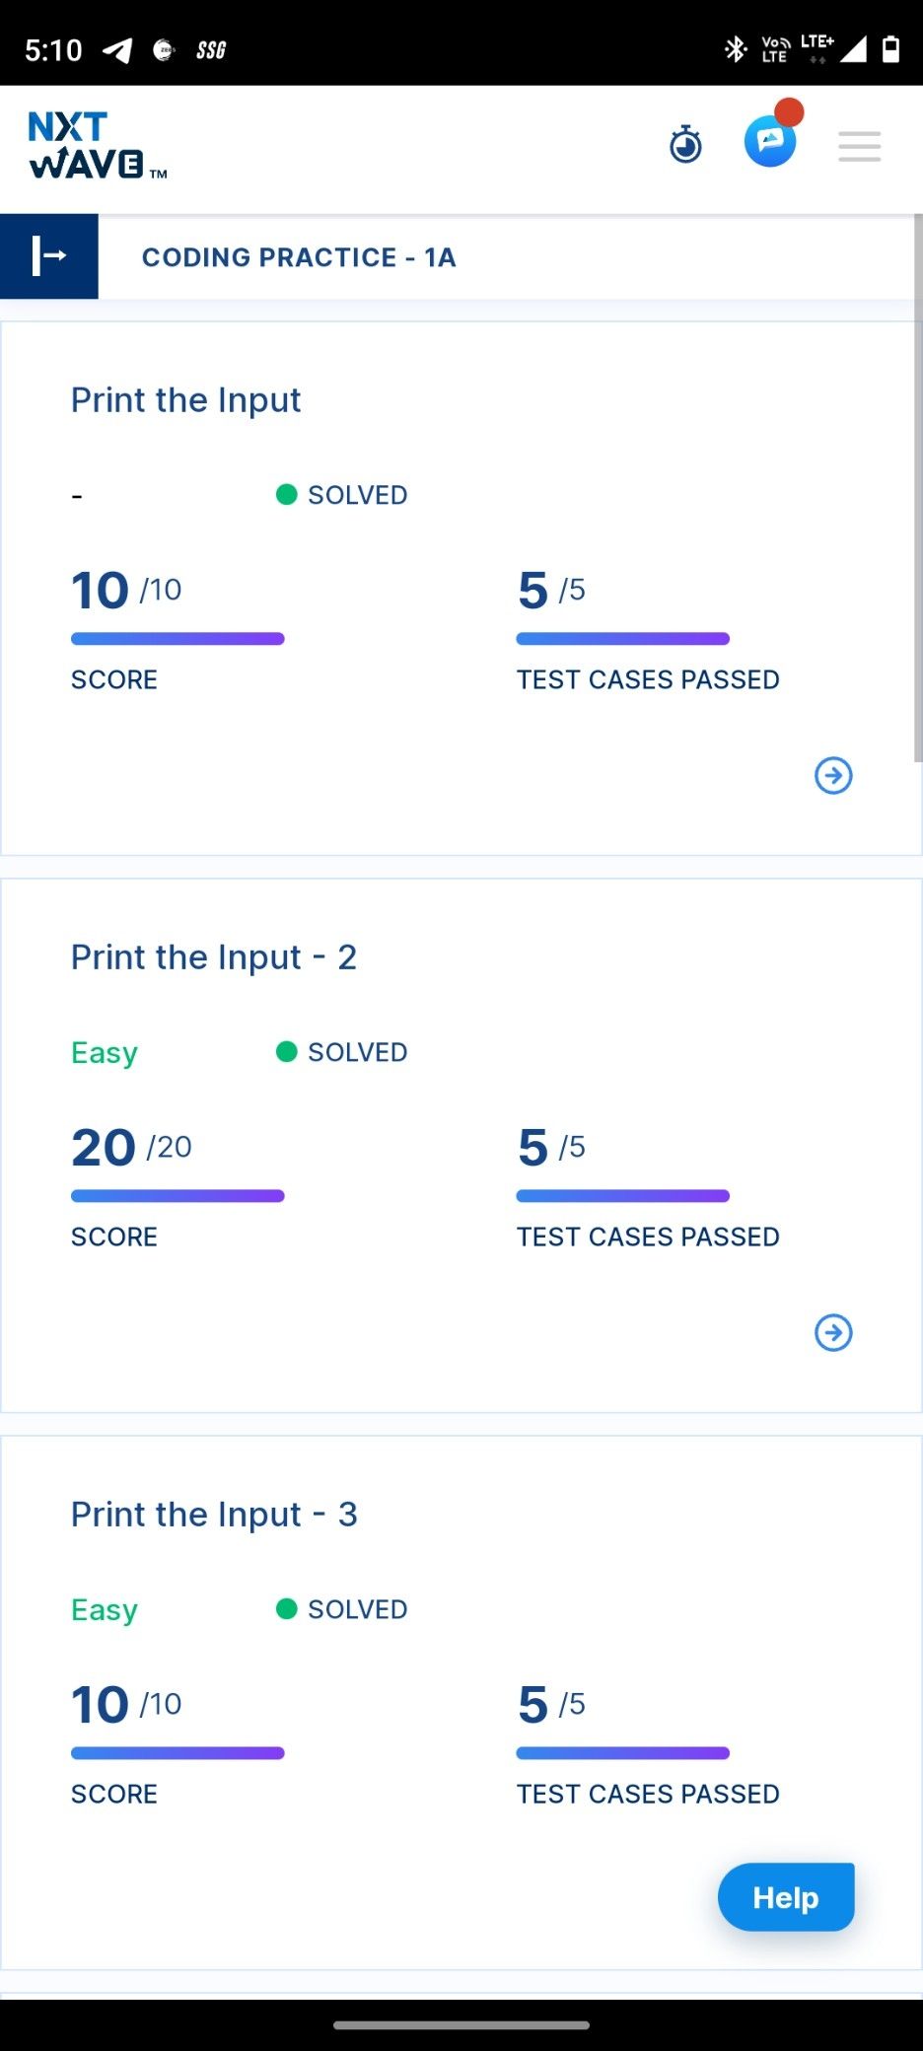
Task: Click the Easy label of Print the Input - 2
Action: tap(105, 1053)
